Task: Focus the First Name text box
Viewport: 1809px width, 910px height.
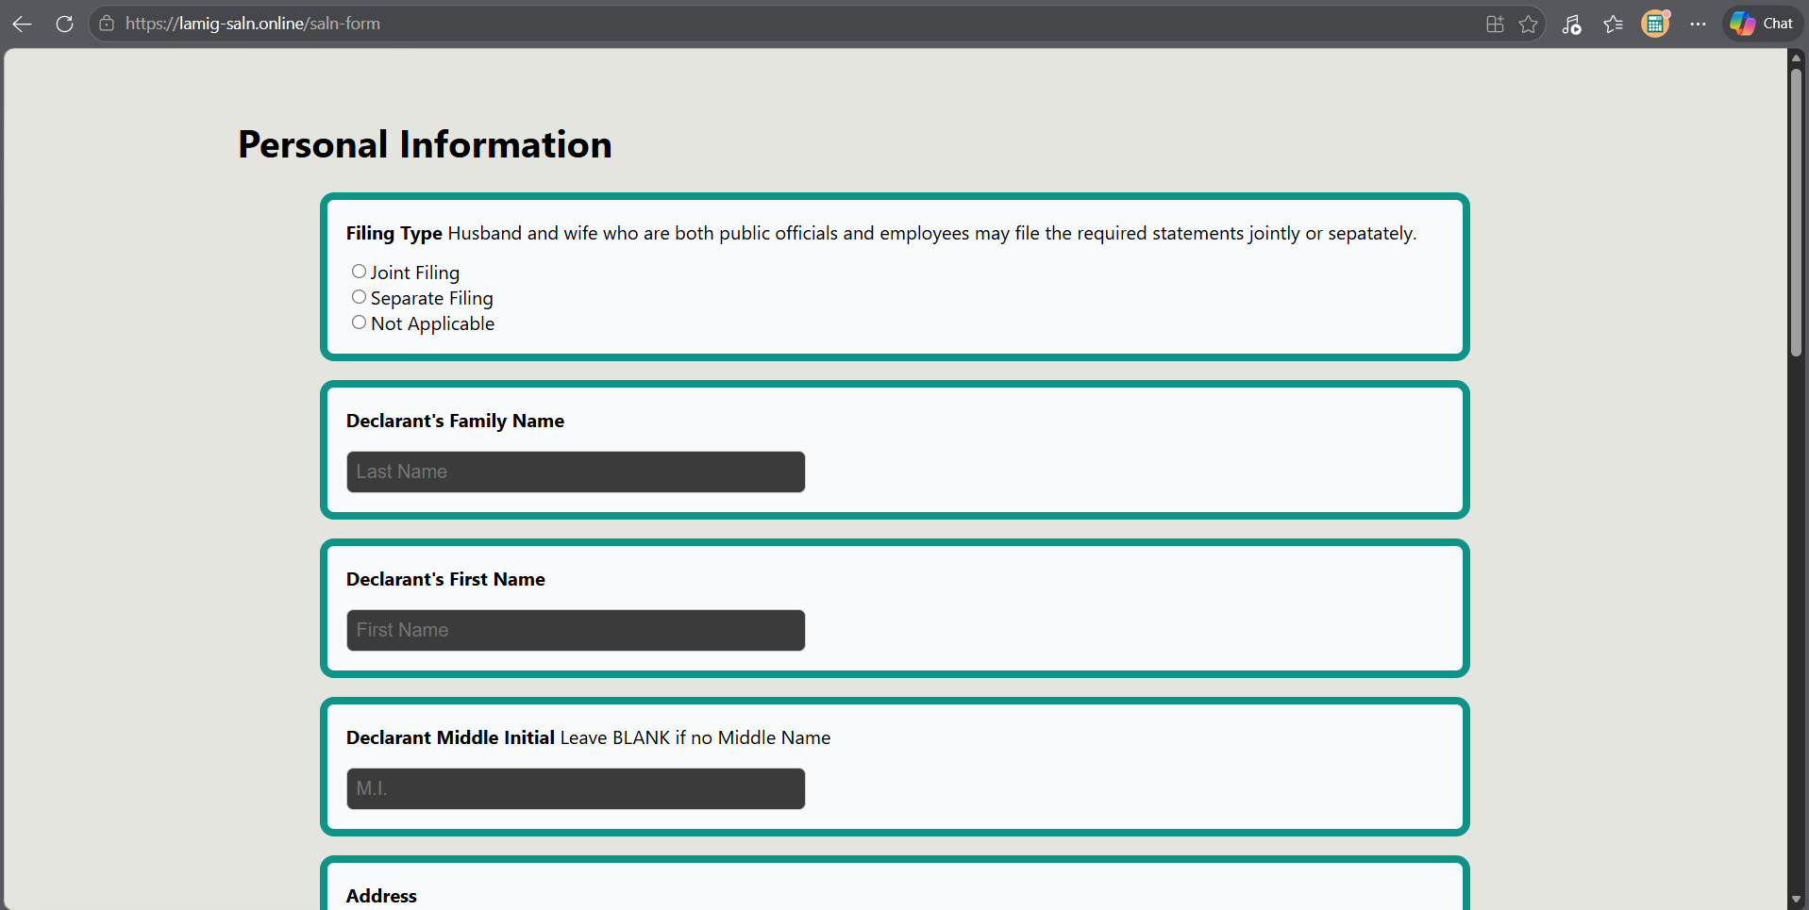Action: (576, 630)
